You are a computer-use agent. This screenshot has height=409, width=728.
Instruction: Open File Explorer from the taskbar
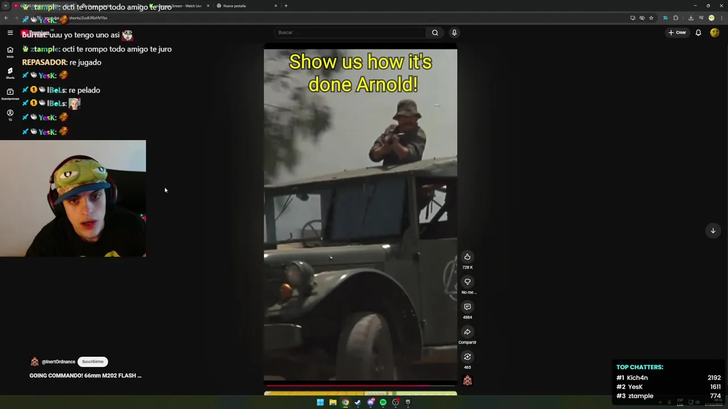[333, 402]
